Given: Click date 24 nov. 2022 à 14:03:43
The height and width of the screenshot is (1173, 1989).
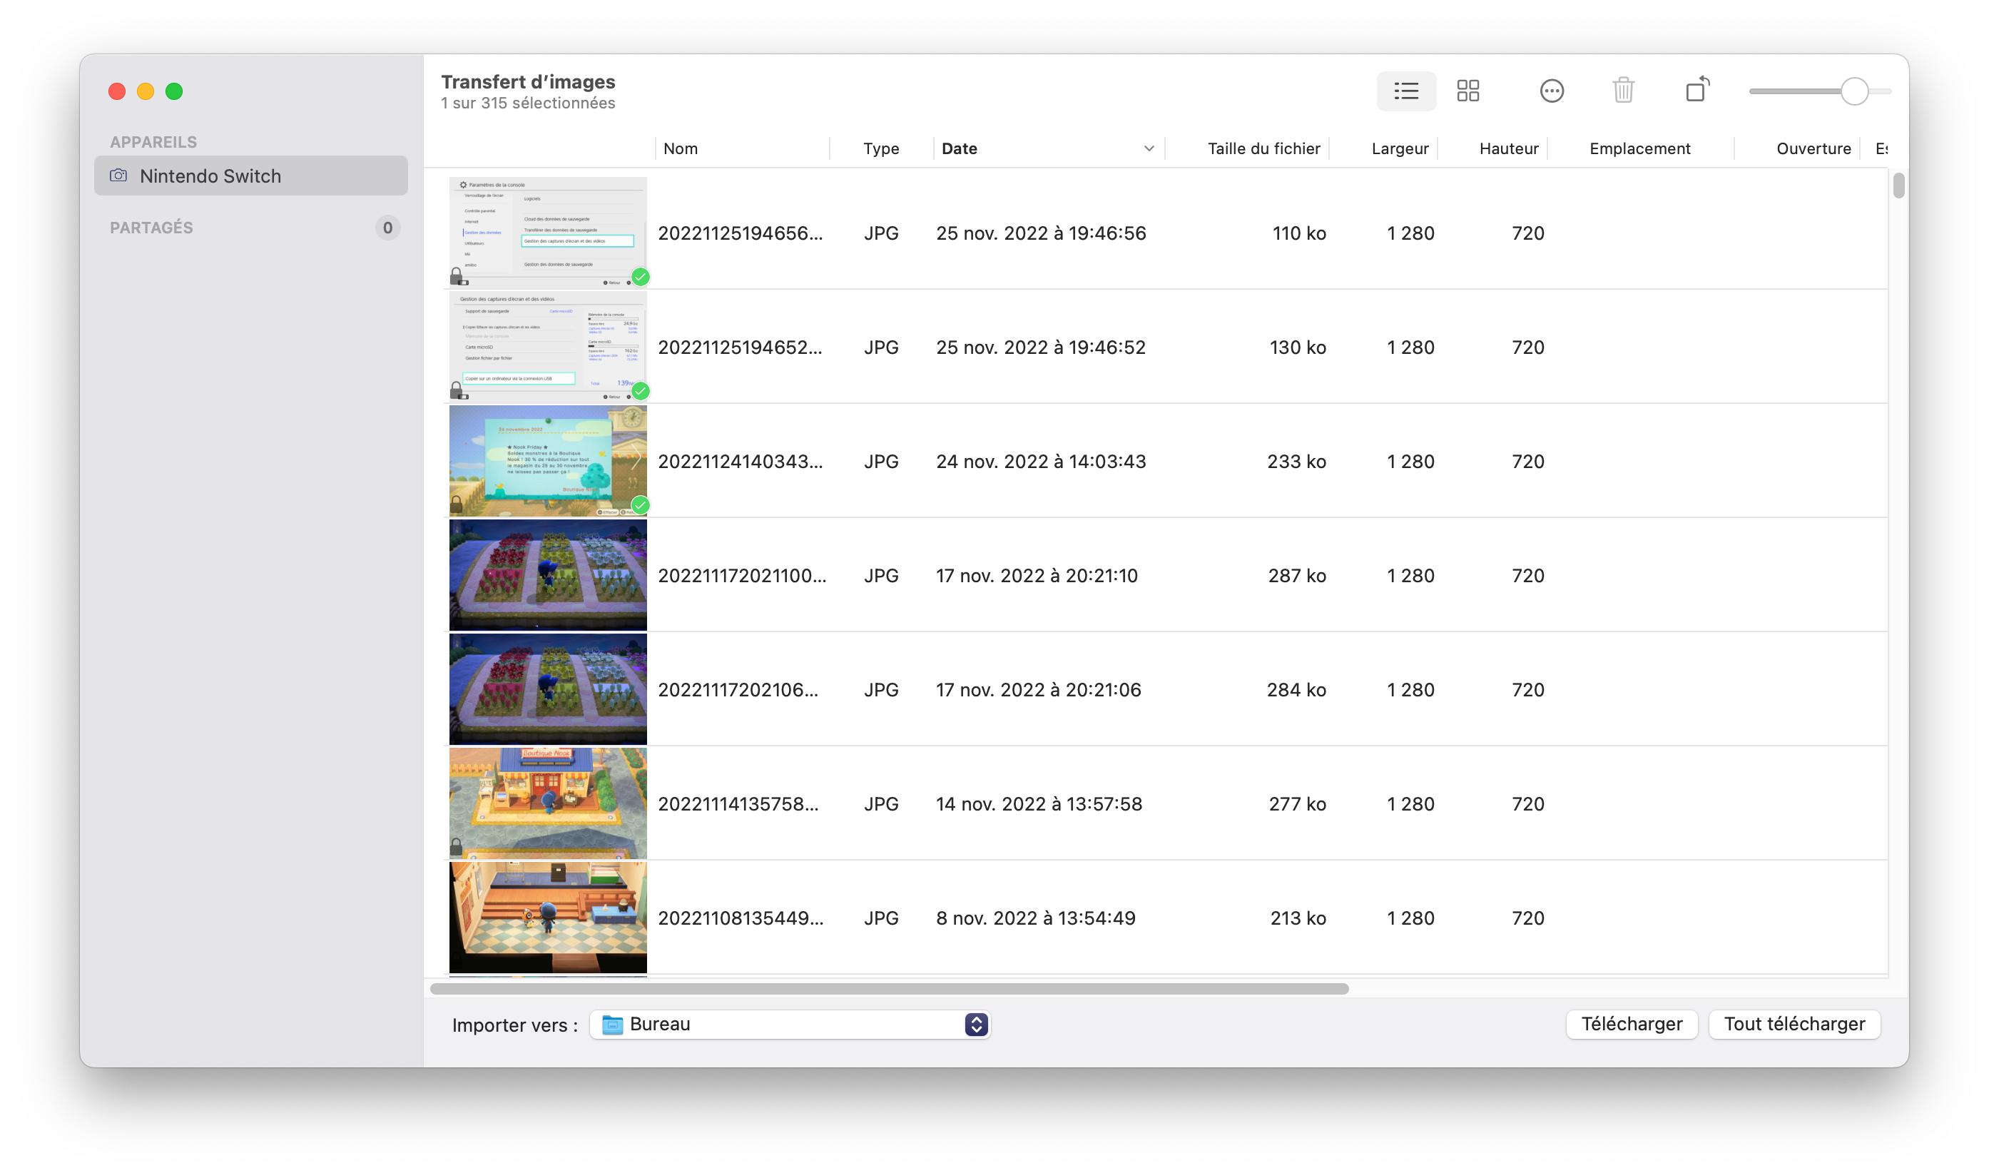Looking at the screenshot, I should (x=1041, y=462).
